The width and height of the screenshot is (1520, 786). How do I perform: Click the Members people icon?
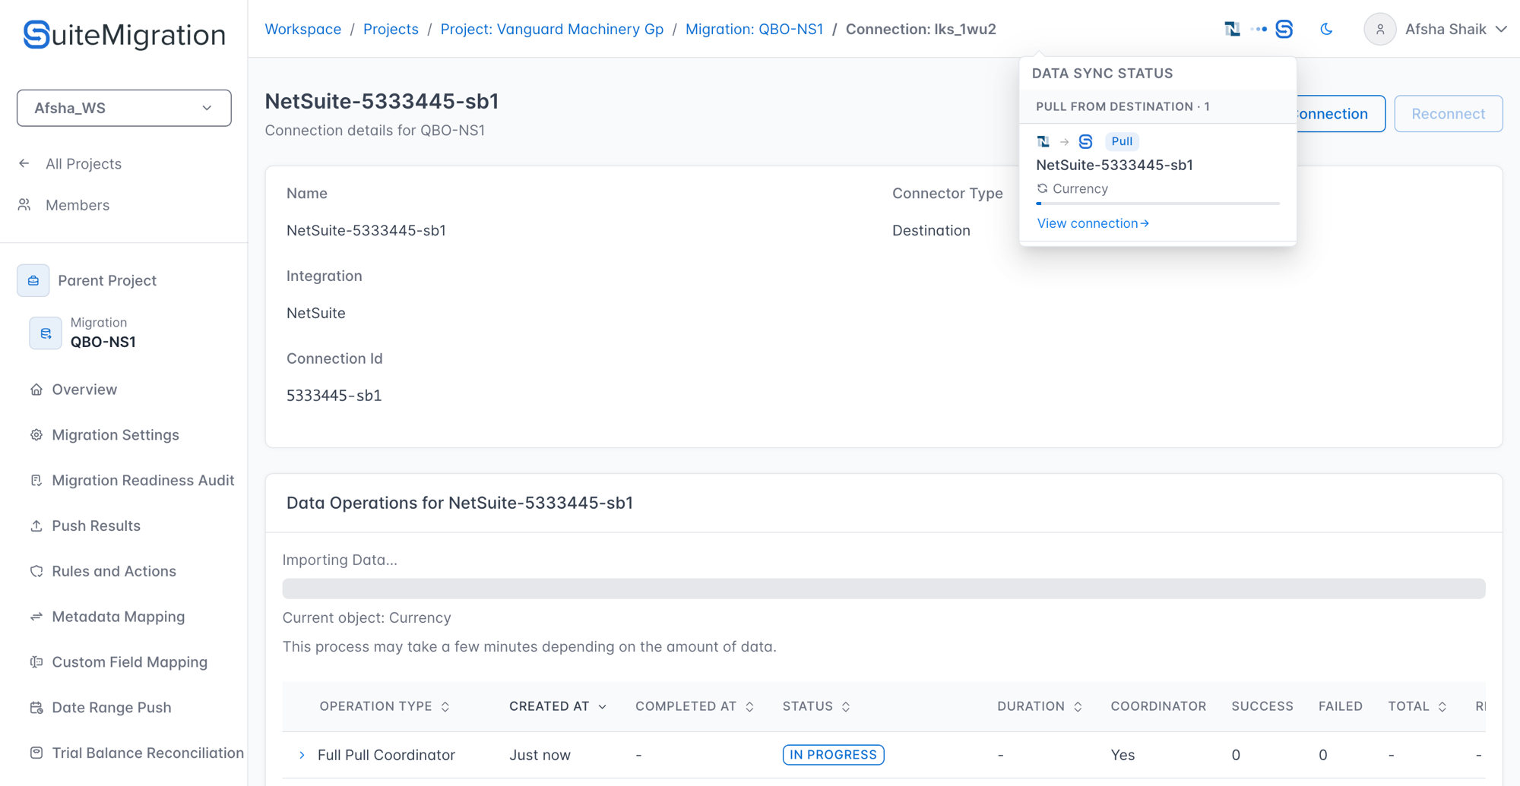pyautogui.click(x=24, y=205)
